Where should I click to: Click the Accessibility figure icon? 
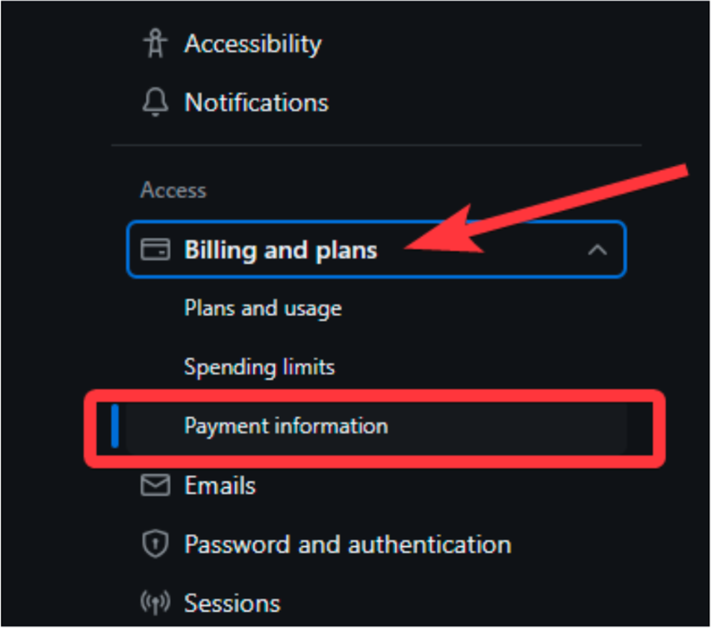[155, 44]
